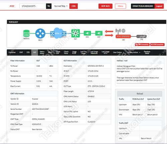Open the Last Five Usage tab

[83, 52]
